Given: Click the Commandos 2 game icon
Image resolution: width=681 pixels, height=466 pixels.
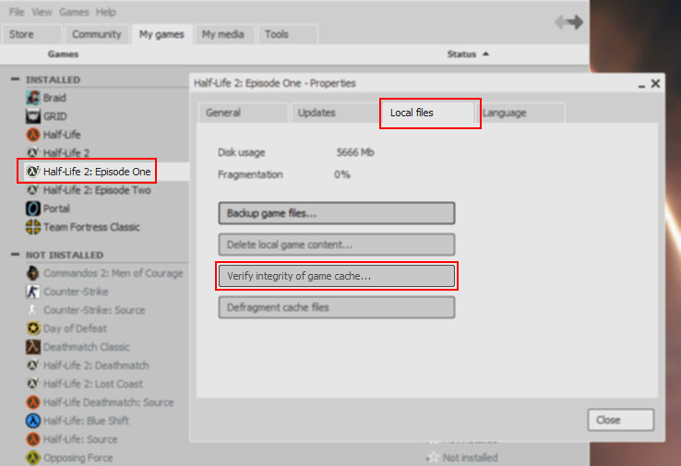Looking at the screenshot, I should (x=33, y=273).
